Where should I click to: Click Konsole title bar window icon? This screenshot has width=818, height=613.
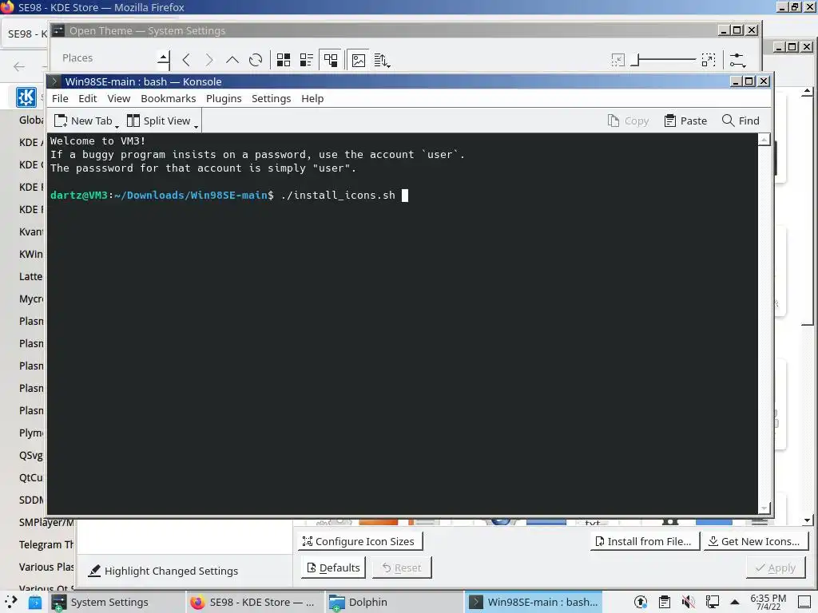click(55, 81)
